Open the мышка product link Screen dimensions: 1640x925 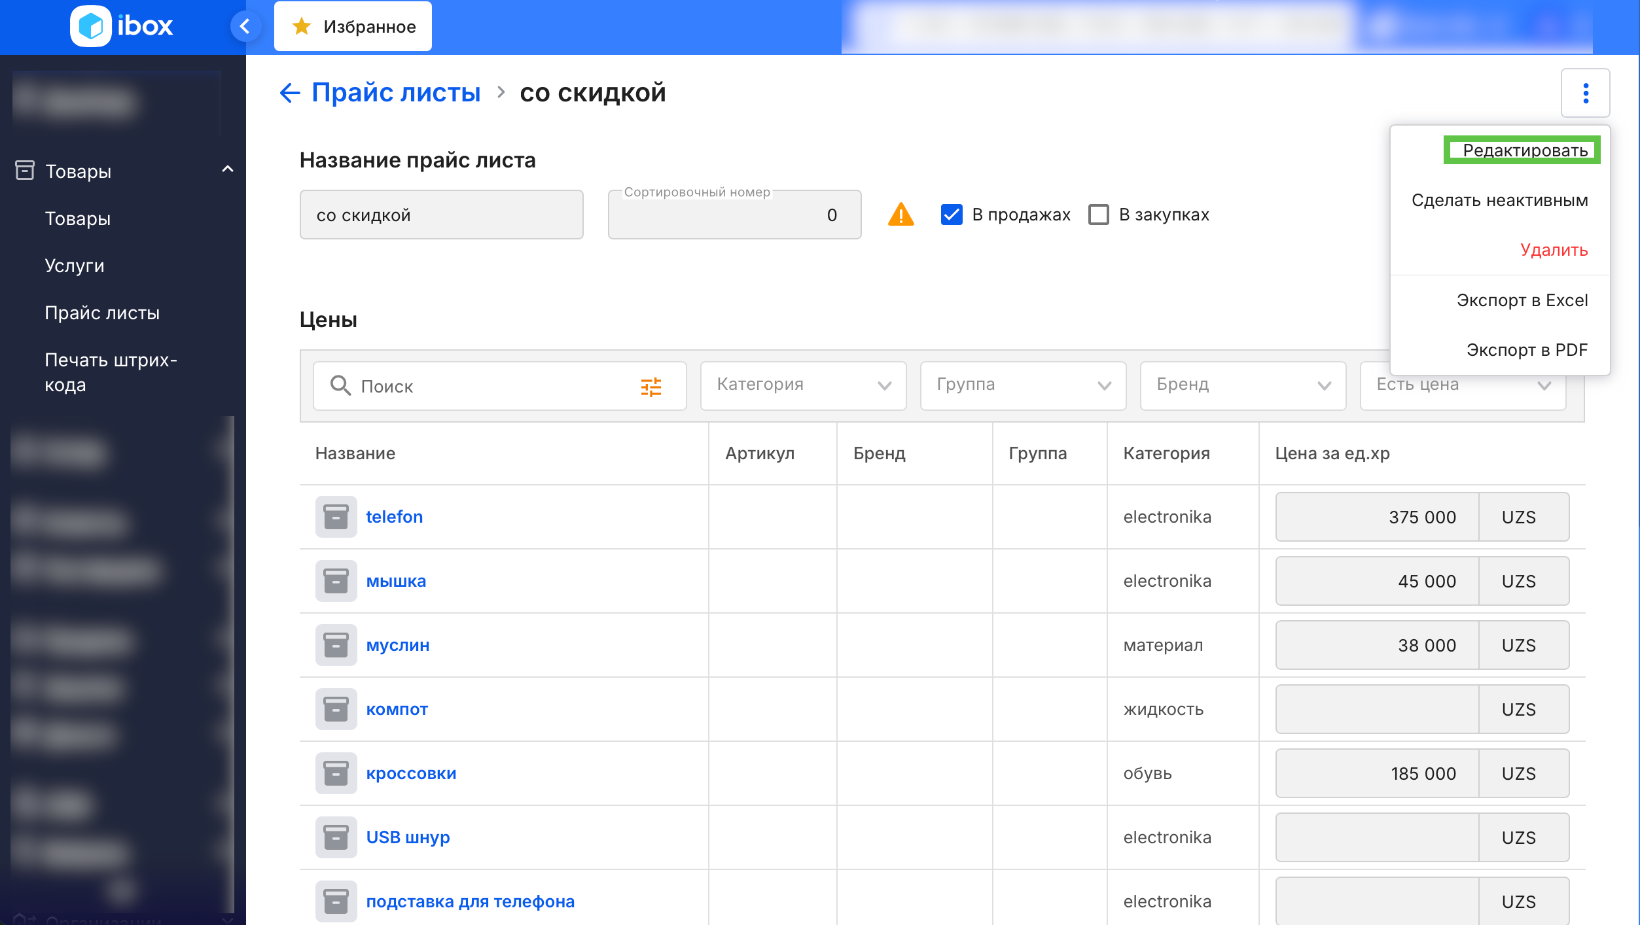tap(396, 581)
